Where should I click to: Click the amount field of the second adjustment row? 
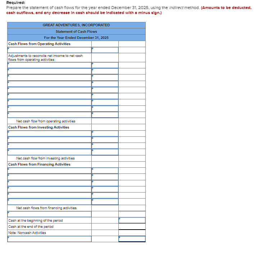(105, 71)
